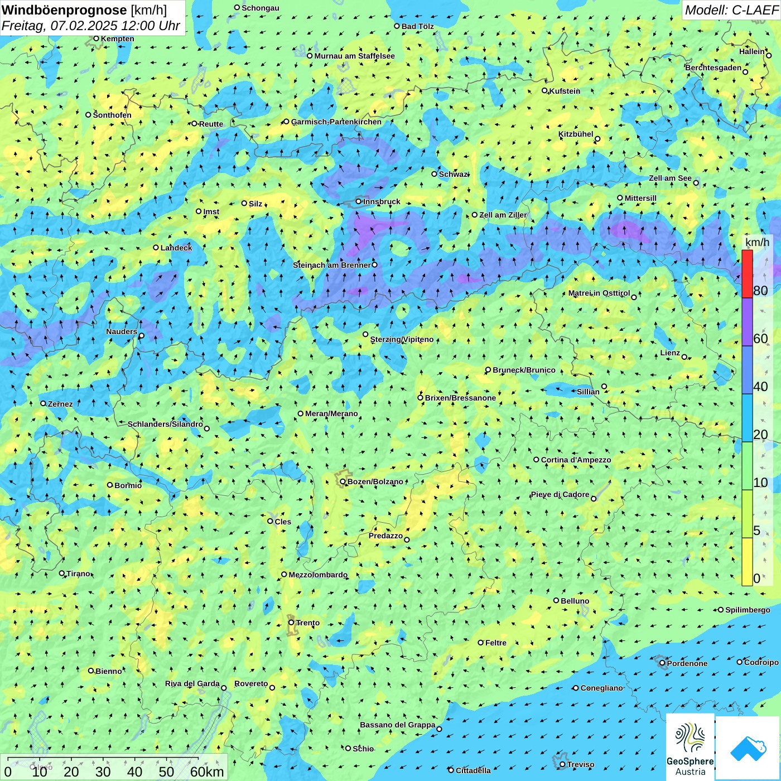Select the Sterzing/Vipiteno label
This screenshot has width=781, height=781.
(402, 339)
